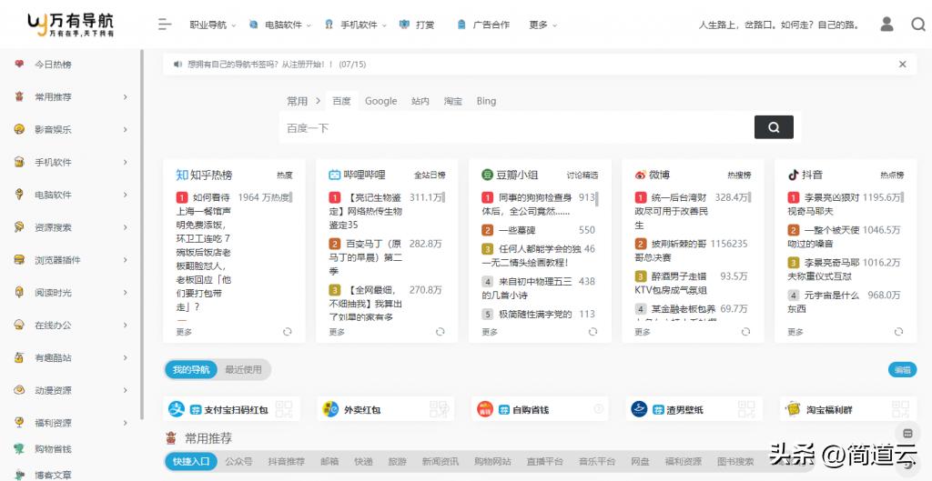This screenshot has height=481, width=932.
Task: Select the Google search tab
Action: pos(381,101)
